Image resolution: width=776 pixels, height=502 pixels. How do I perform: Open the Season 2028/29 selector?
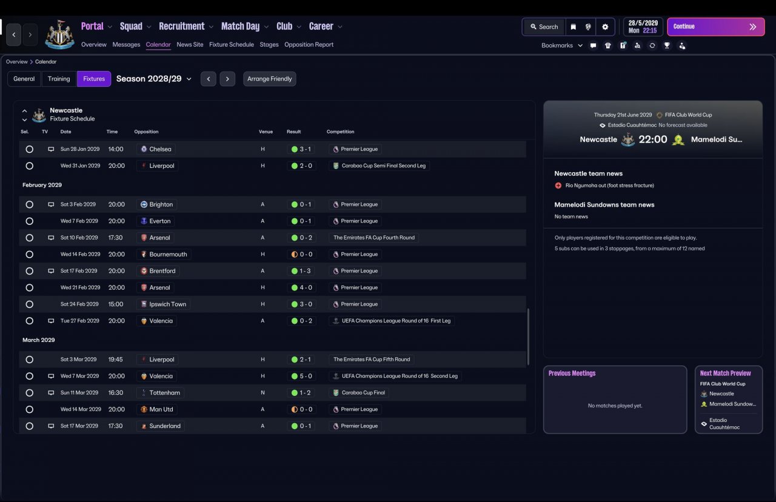(154, 79)
